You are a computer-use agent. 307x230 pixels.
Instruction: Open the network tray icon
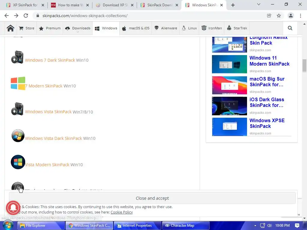(262, 226)
